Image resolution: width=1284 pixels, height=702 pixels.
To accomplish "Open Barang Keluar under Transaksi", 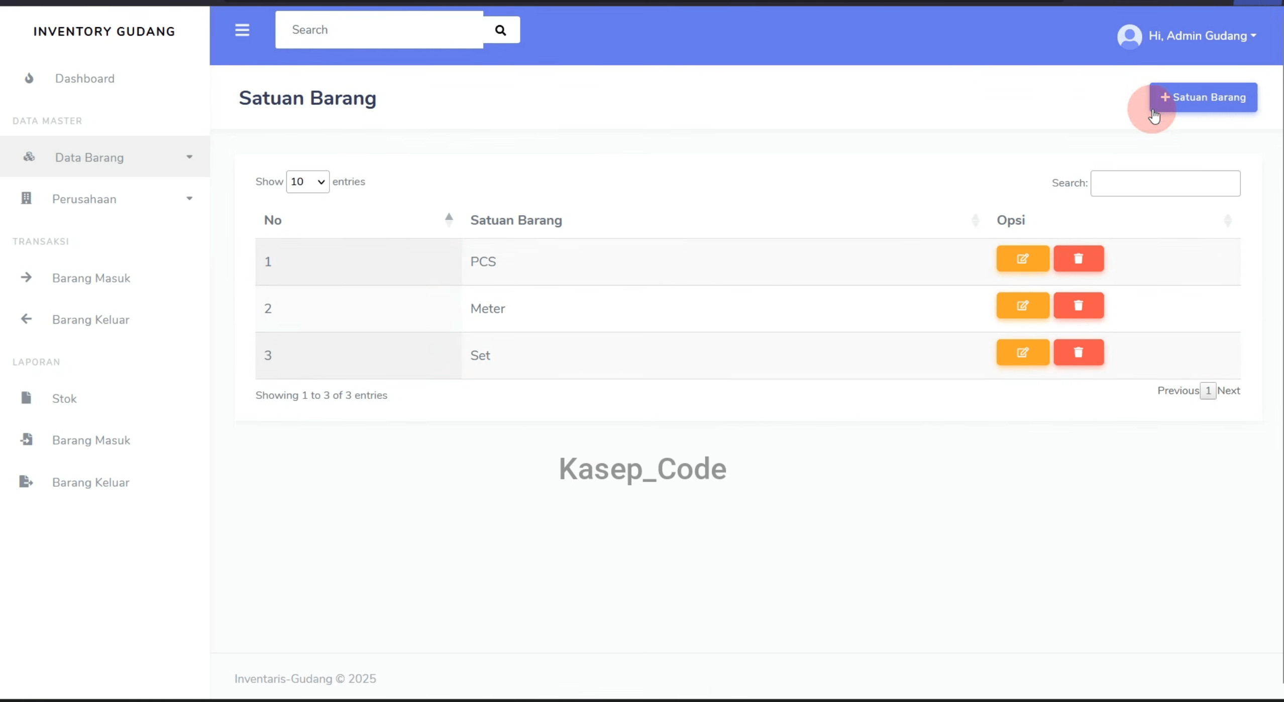I will (90, 320).
